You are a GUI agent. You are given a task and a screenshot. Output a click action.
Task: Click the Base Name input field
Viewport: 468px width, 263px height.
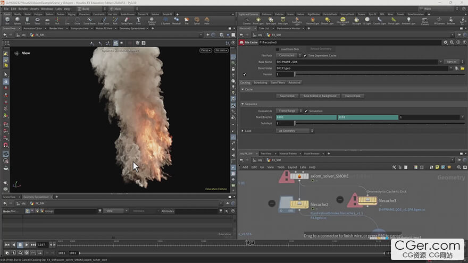(357, 62)
